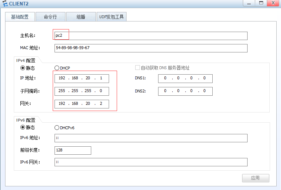Click the MAC 地址 input field

tap(151, 48)
